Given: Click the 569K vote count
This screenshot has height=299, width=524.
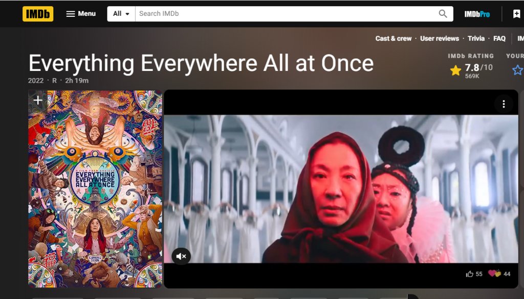Looking at the screenshot, I should (x=472, y=77).
